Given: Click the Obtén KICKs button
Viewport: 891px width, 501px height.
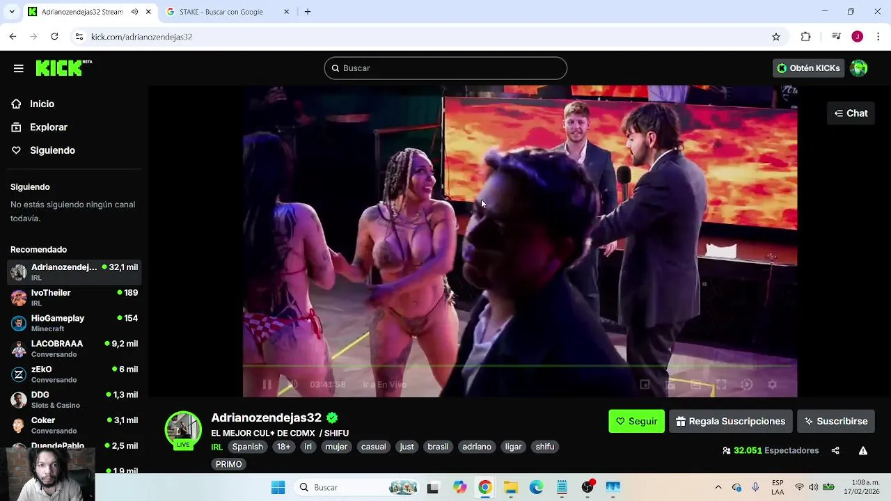Looking at the screenshot, I should (x=808, y=68).
